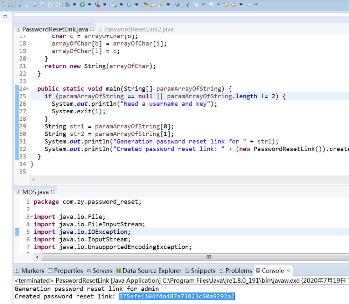This screenshot has width=349, height=304.
Task: Click 'return new String(arrayOfChar);' line
Action: [100, 66]
